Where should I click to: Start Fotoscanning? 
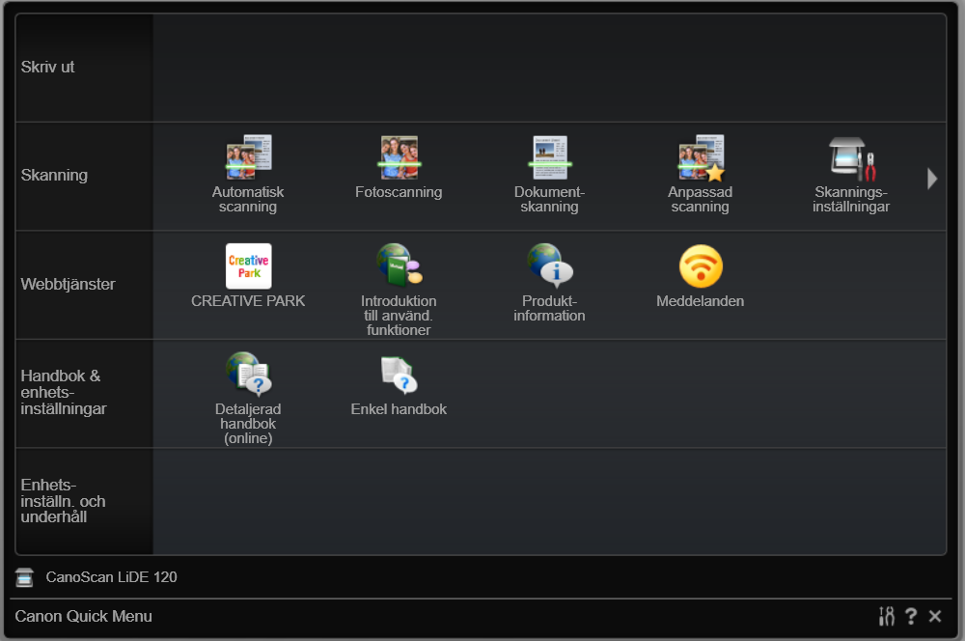[399, 158]
